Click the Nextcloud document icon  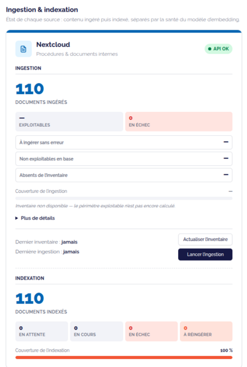(24, 49)
